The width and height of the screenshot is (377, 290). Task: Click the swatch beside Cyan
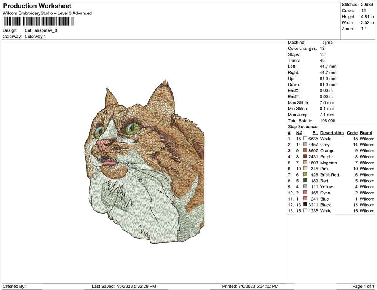pyautogui.click(x=305, y=193)
